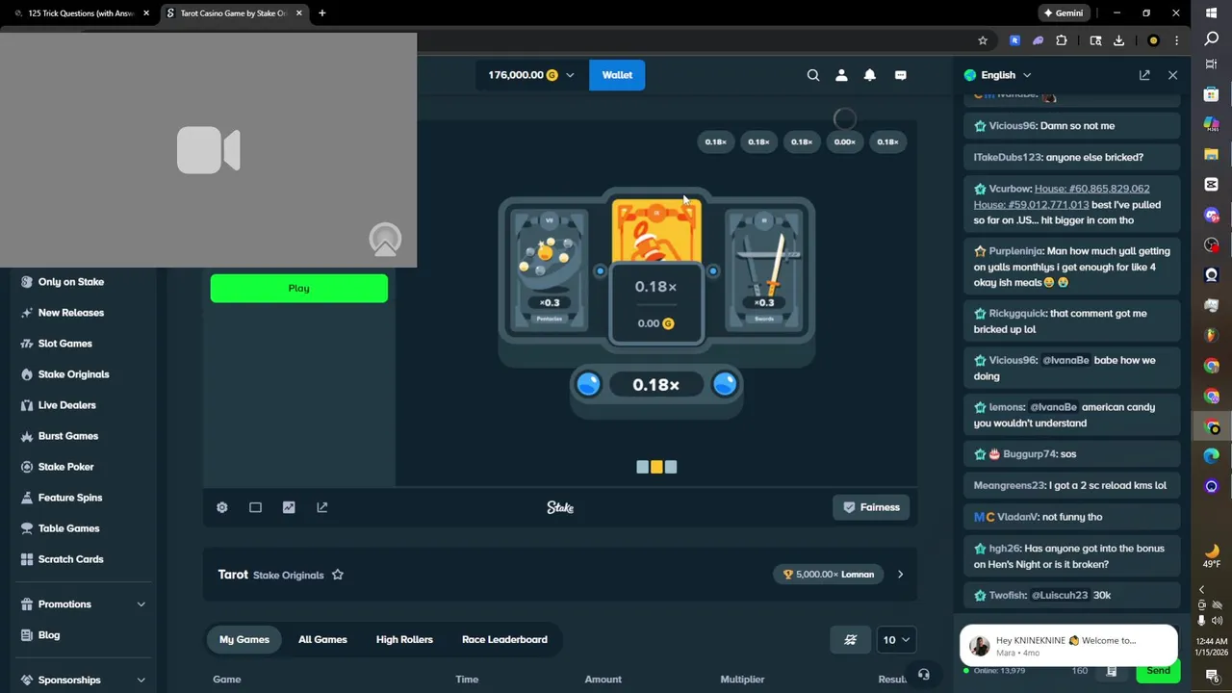Open Microsoft Store taskbar icon
The height and width of the screenshot is (693, 1232).
pyautogui.click(x=1212, y=94)
